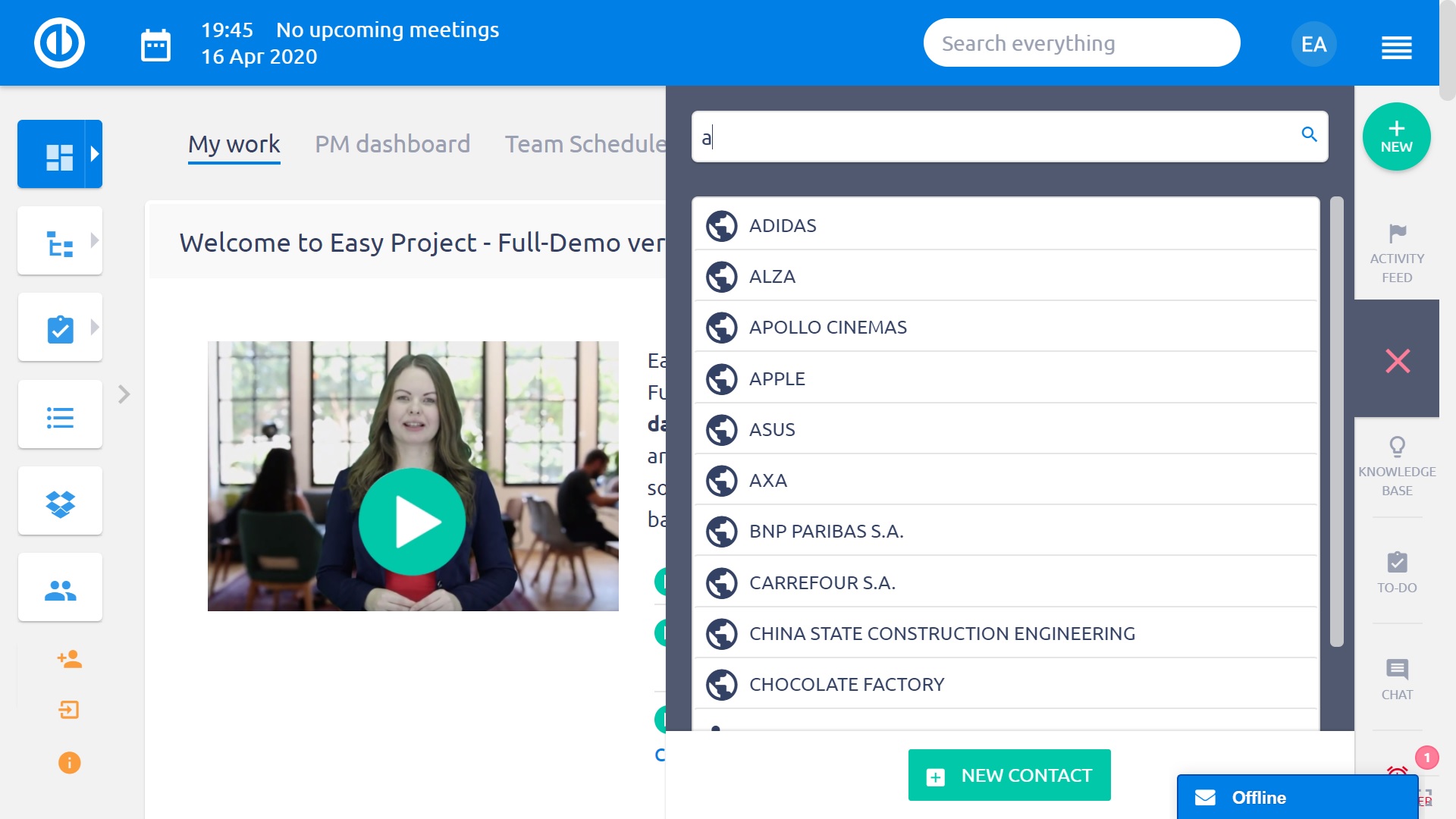Click the orange add-user icon

click(x=69, y=659)
